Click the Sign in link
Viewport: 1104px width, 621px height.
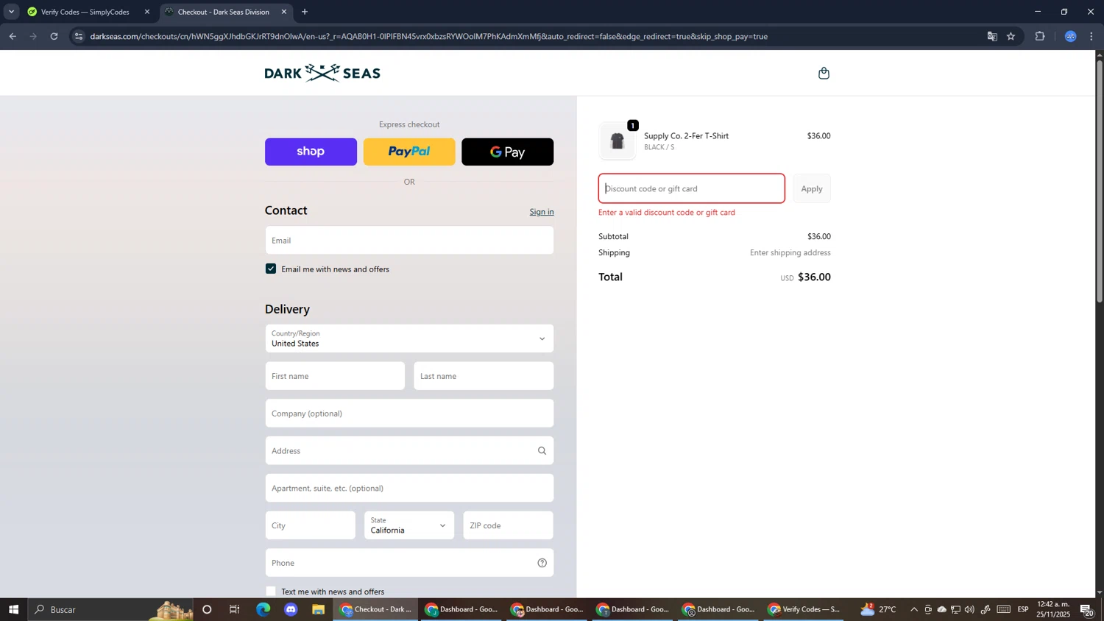click(542, 212)
